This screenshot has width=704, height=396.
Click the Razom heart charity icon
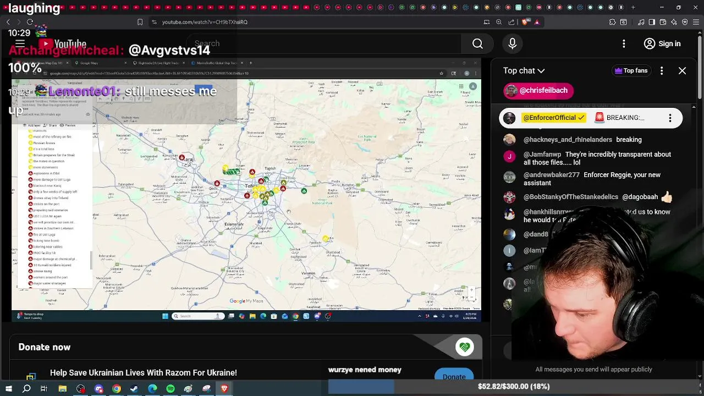pos(465,346)
